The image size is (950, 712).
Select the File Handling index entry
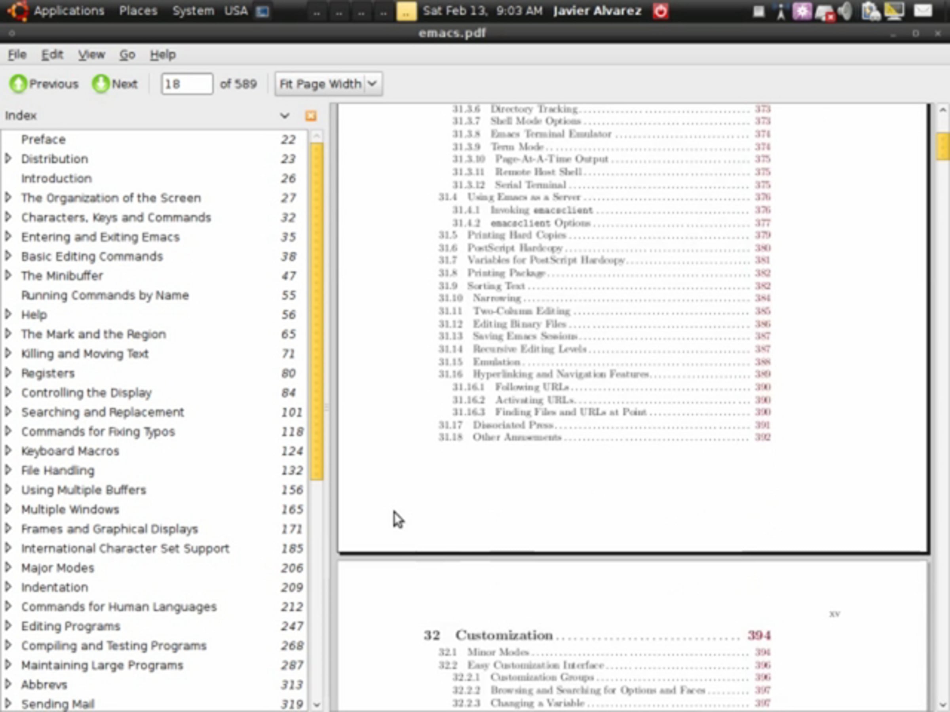(x=58, y=470)
